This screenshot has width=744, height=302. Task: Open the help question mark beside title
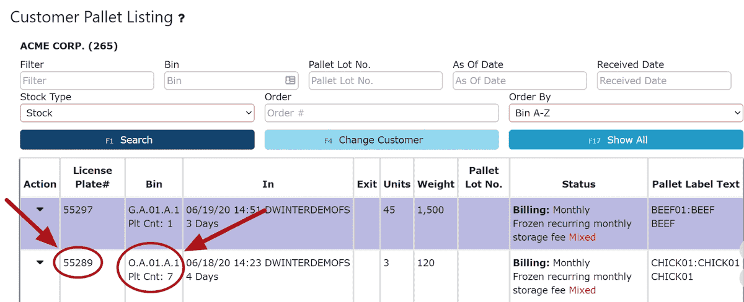tap(181, 19)
